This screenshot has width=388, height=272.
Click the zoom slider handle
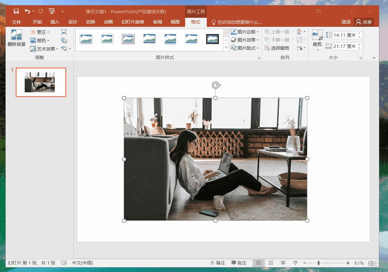point(318,263)
